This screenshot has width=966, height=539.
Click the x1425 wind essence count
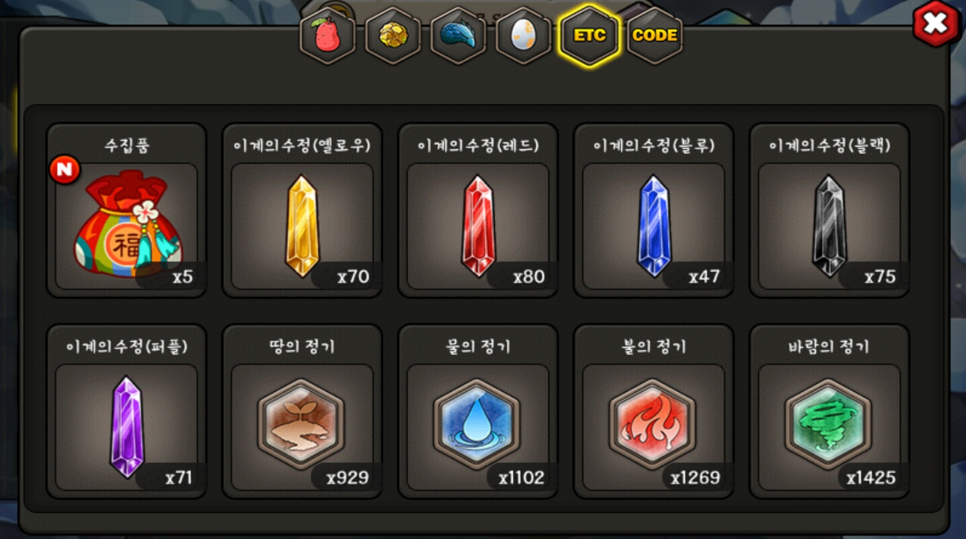(871, 478)
